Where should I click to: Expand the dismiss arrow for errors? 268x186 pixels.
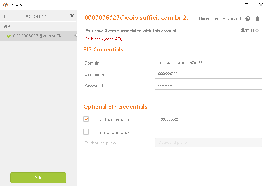[257, 31]
